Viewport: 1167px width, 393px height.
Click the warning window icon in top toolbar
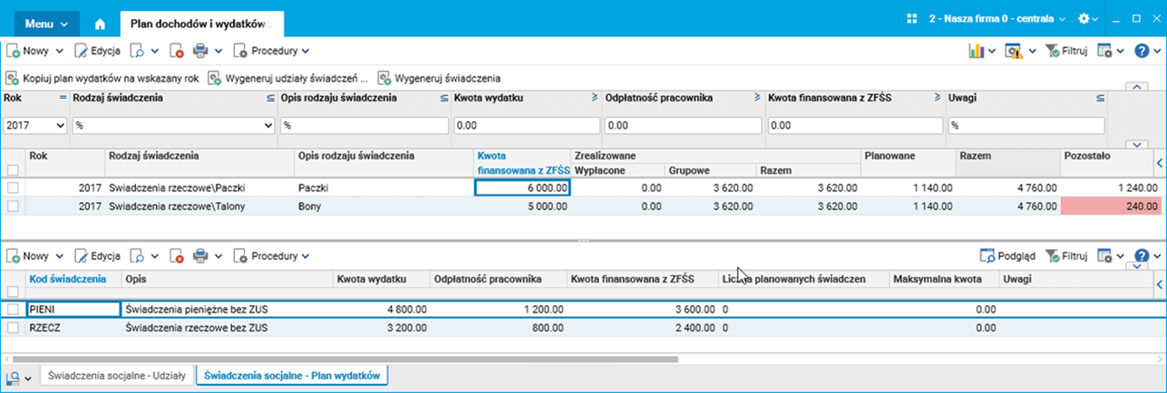click(x=1015, y=51)
